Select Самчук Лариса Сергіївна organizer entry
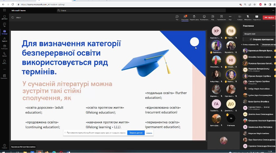Image resolution: width=276 pixels, height=153 pixels. tap(259, 82)
